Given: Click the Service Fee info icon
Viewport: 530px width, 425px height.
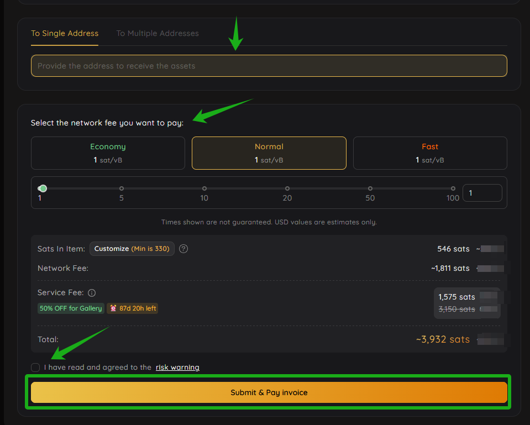Looking at the screenshot, I should (x=92, y=293).
